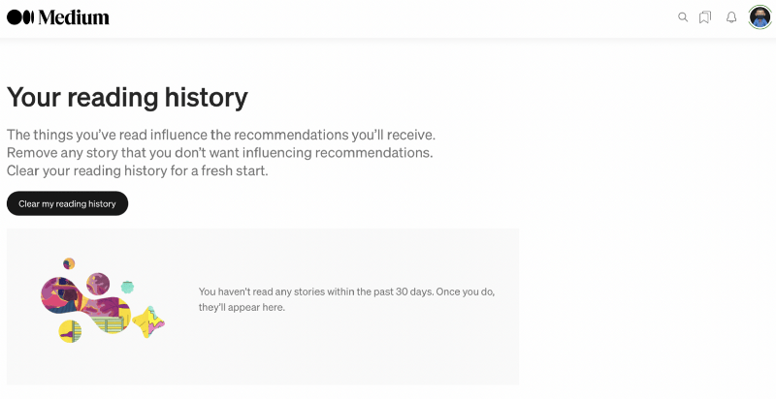Show notifications via the bell icon
Screen dimensions: 776x399
pos(731,17)
